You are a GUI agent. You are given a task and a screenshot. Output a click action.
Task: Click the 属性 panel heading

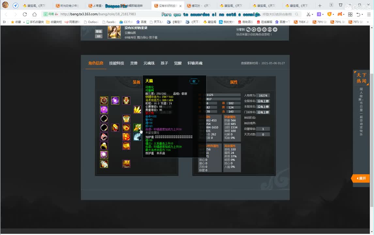click(x=234, y=82)
